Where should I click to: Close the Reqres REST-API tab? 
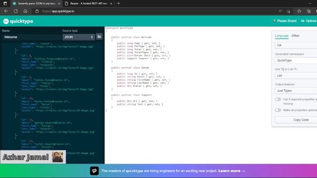click(111, 3)
